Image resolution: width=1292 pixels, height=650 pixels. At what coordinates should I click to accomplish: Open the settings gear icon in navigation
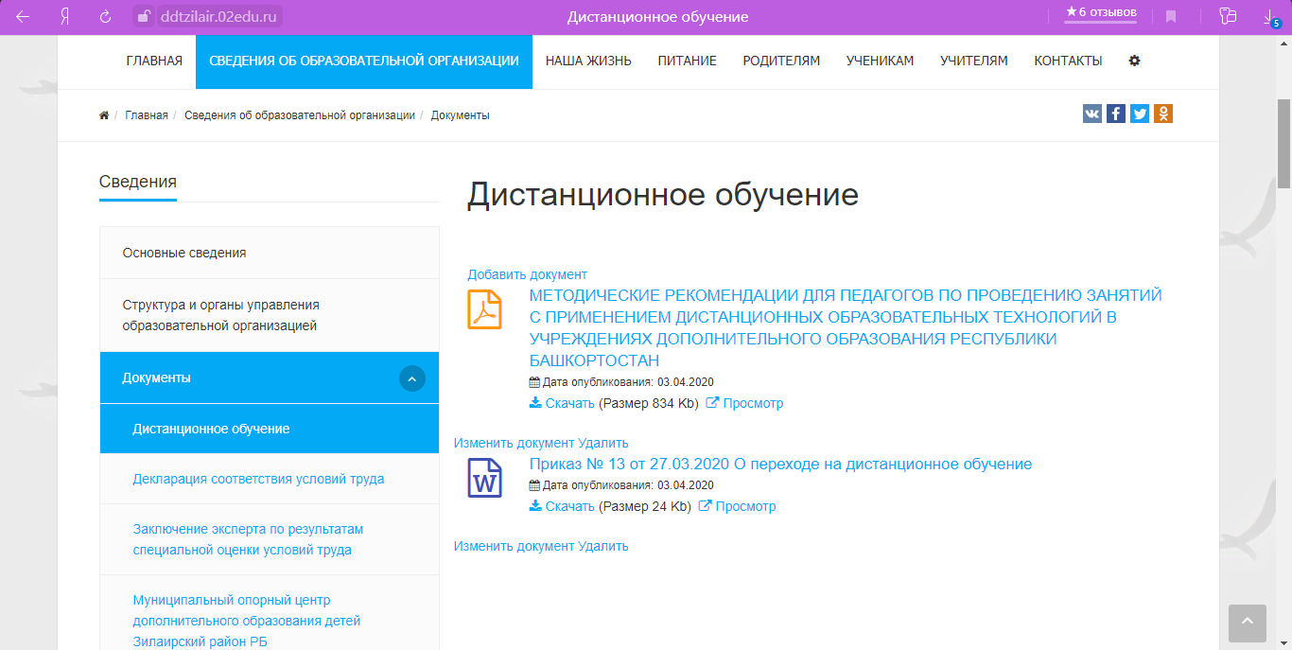pyautogui.click(x=1135, y=61)
